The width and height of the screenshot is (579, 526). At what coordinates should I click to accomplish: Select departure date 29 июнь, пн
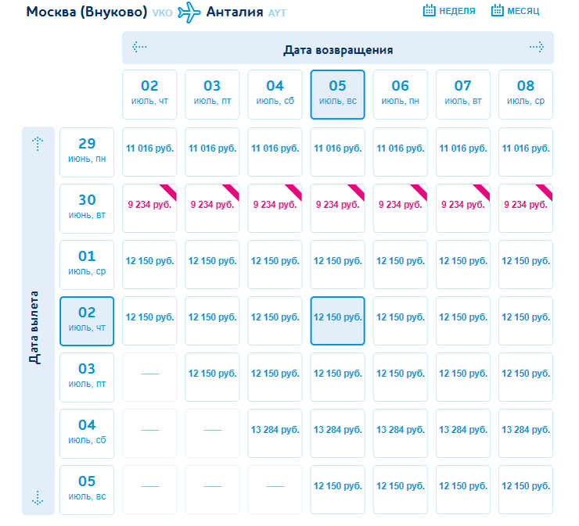pyautogui.click(x=87, y=152)
